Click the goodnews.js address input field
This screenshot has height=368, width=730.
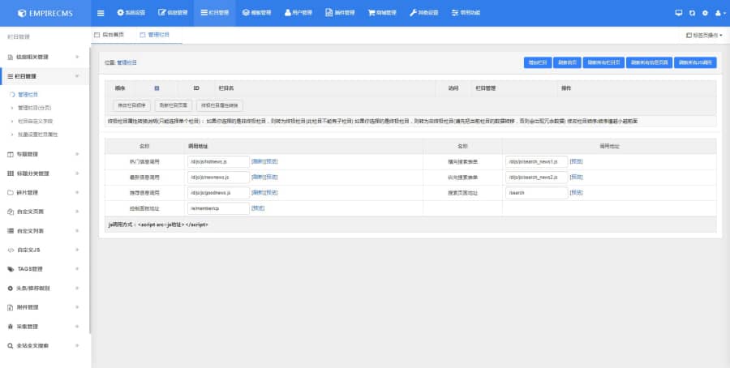click(218, 193)
